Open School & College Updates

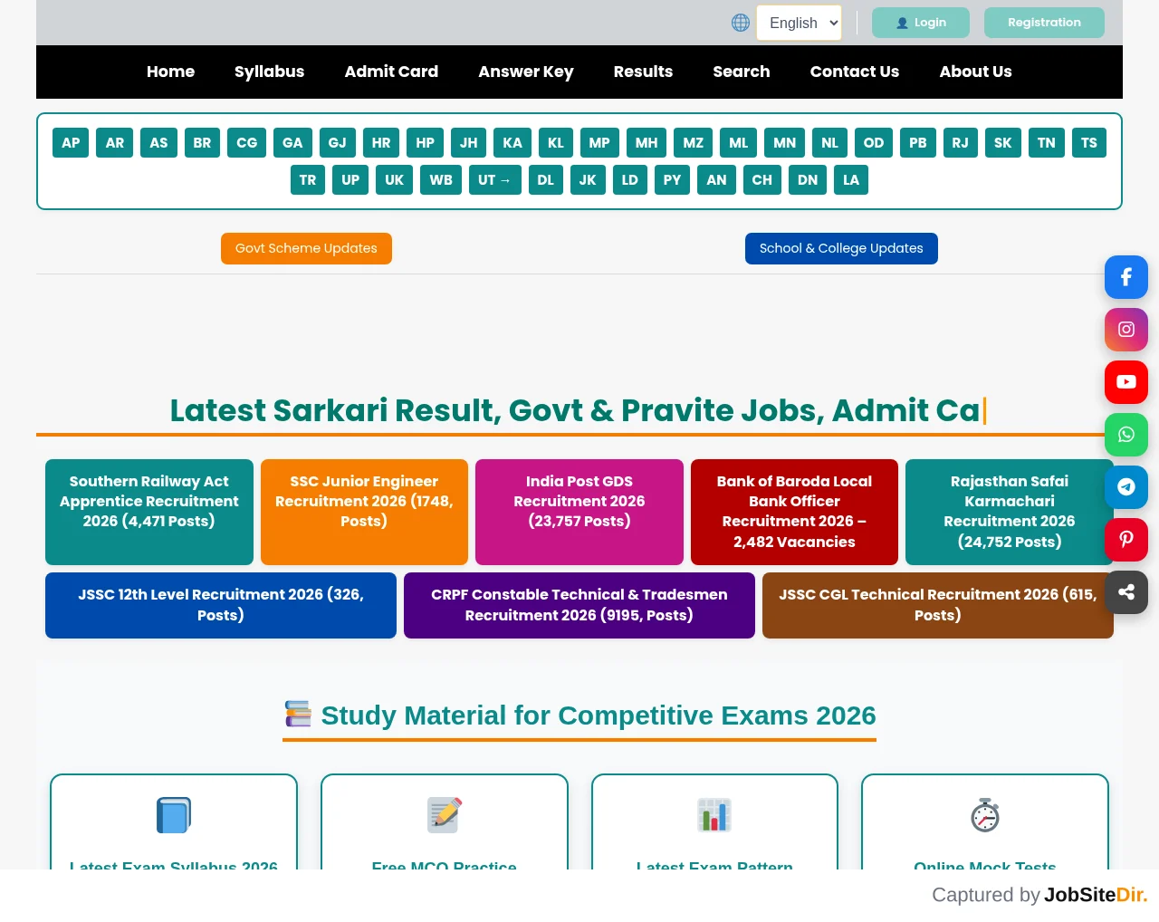(x=841, y=248)
